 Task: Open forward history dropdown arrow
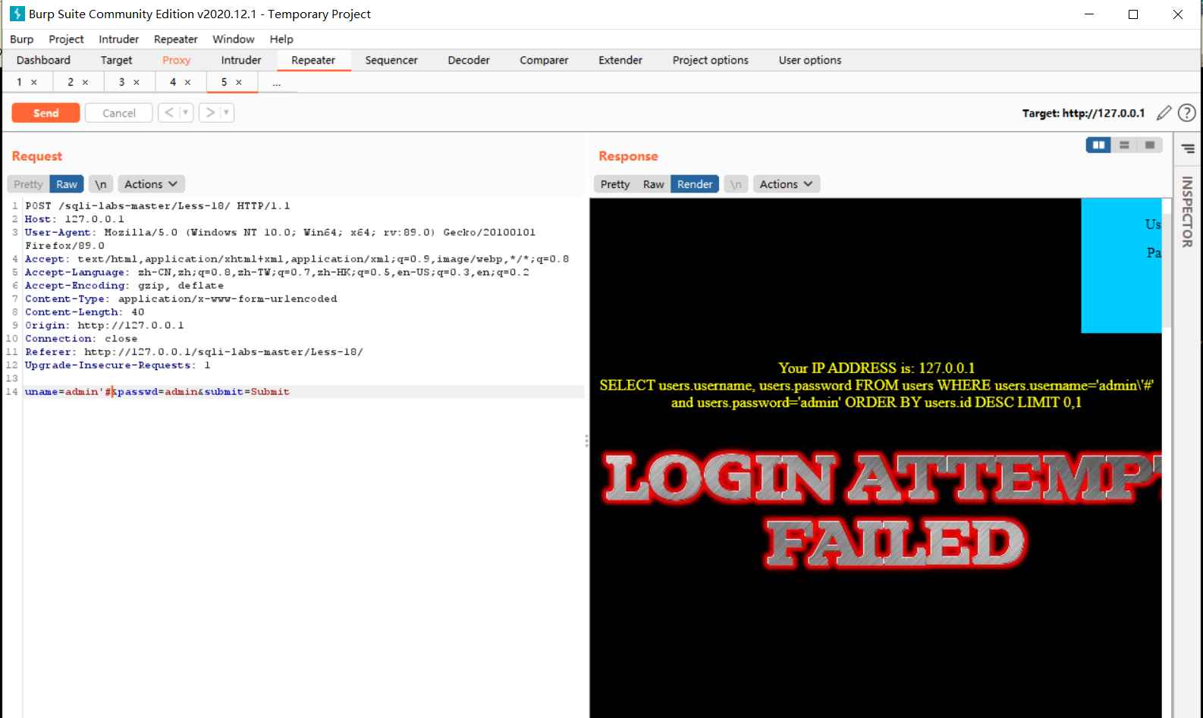point(226,112)
